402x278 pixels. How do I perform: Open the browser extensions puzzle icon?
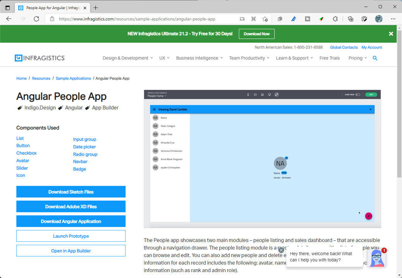tap(335, 19)
